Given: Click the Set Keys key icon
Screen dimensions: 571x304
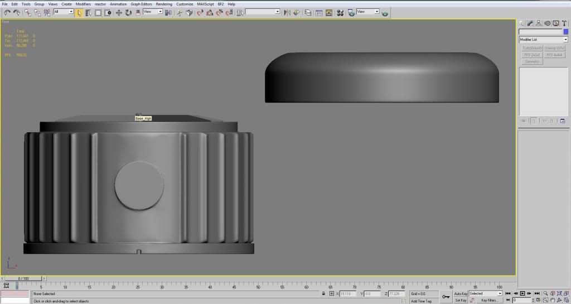Looking at the screenshot, I should 446,297.
